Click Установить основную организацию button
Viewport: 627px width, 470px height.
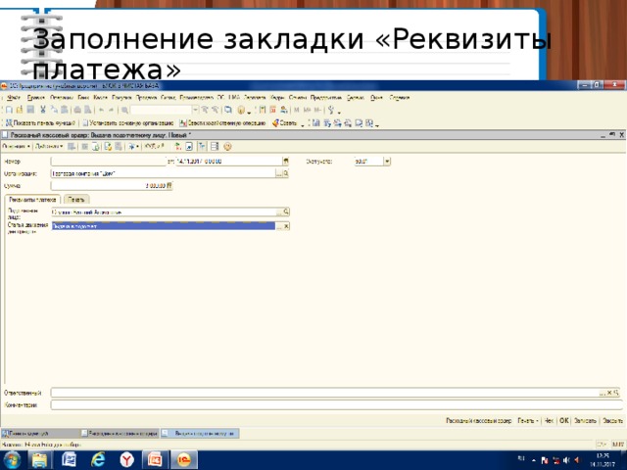[x=128, y=123]
